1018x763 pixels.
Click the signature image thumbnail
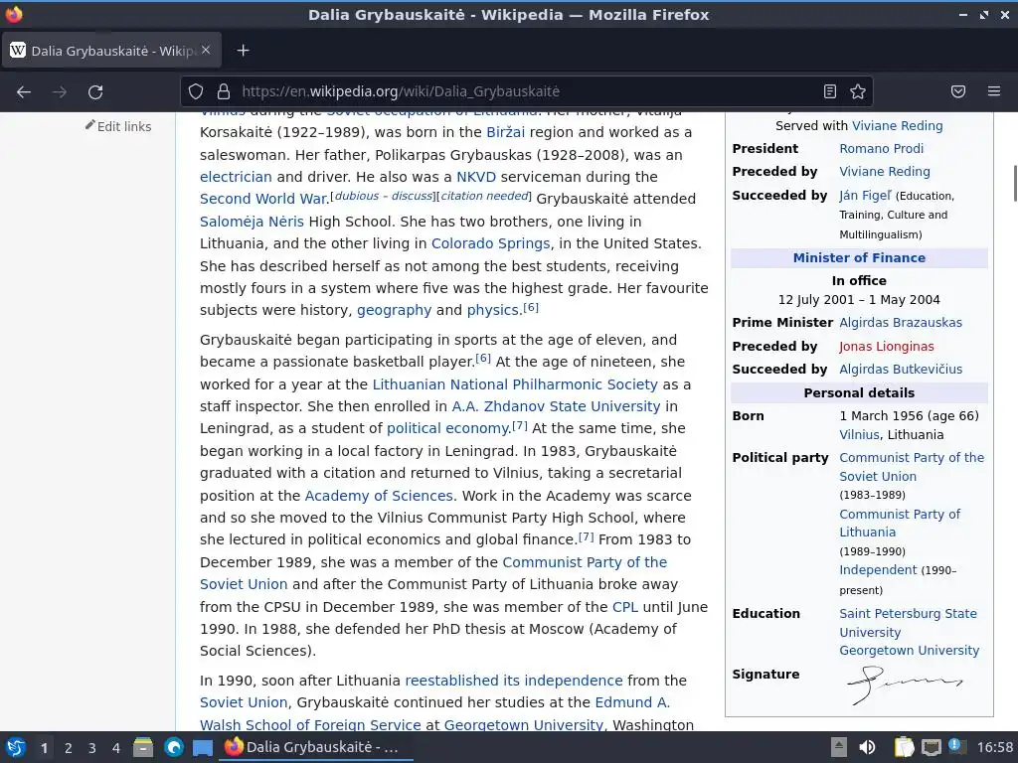pyautogui.click(x=904, y=686)
